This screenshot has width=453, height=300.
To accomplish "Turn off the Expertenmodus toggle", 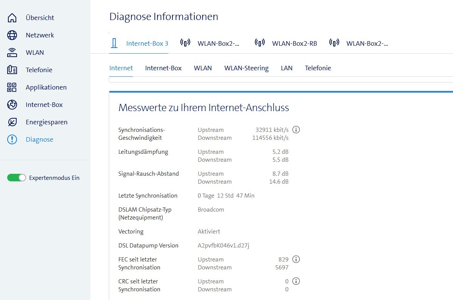I will [x=16, y=178].
